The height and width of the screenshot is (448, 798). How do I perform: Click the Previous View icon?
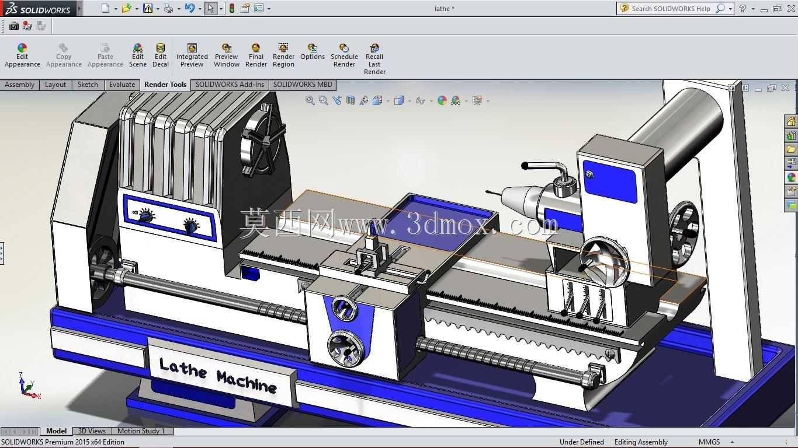click(x=337, y=100)
